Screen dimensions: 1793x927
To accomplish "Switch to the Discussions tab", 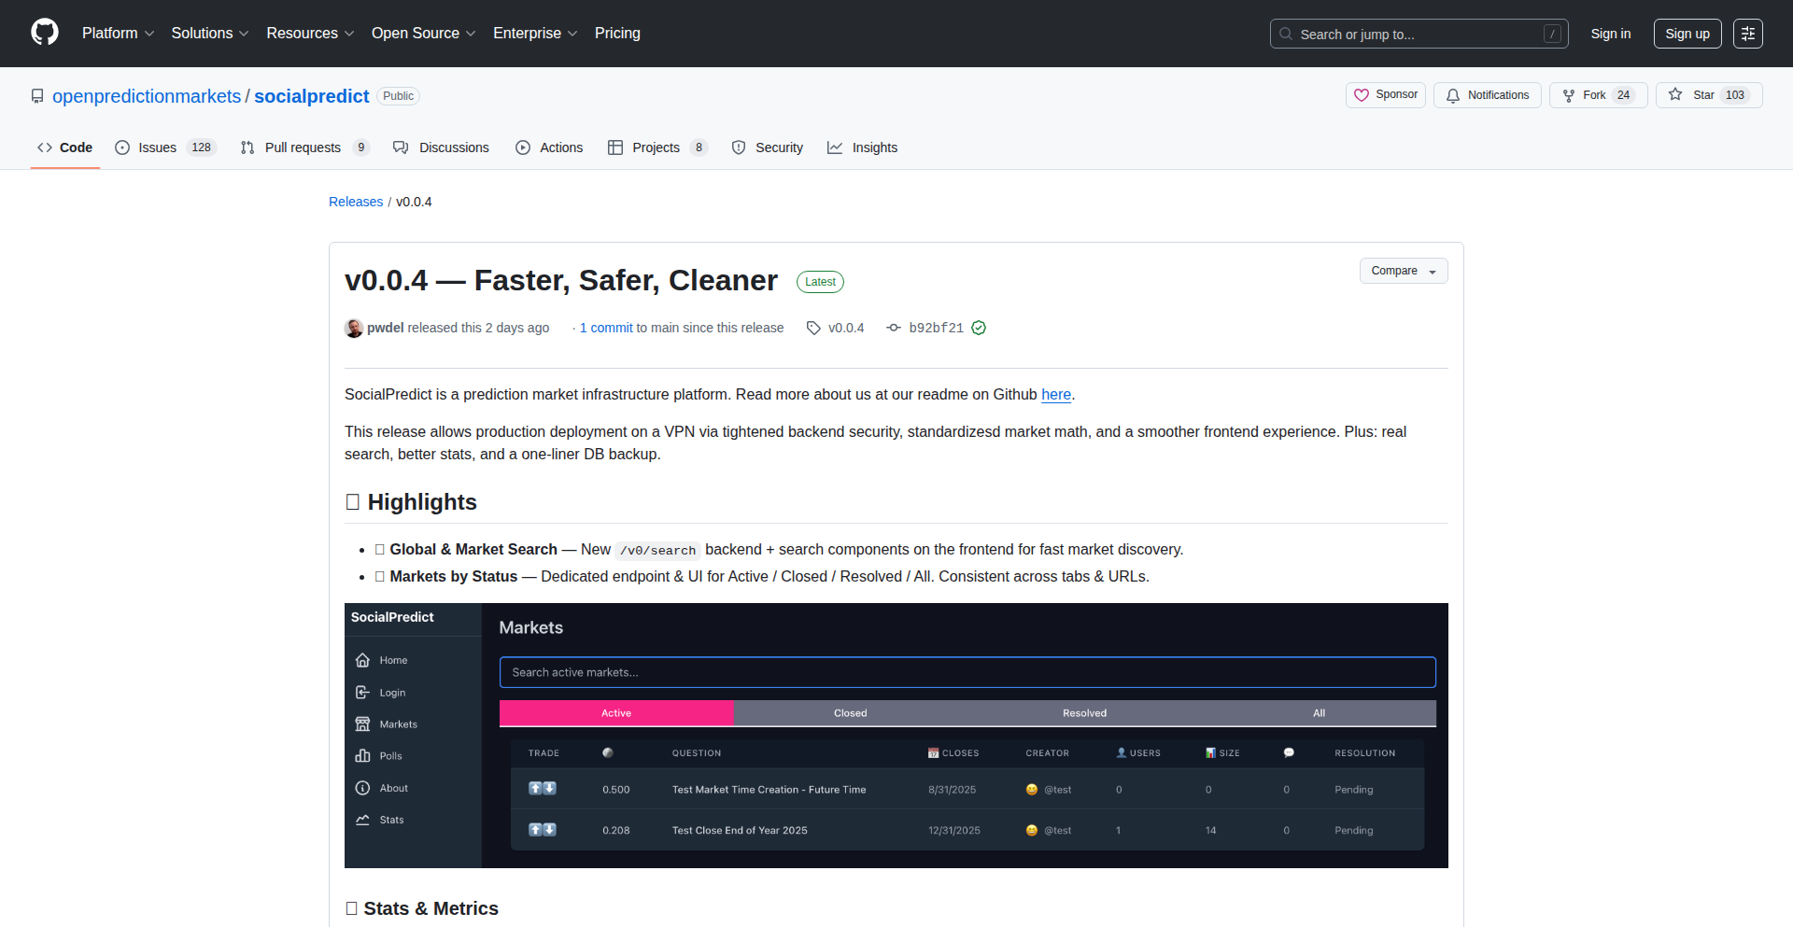I will (x=441, y=147).
